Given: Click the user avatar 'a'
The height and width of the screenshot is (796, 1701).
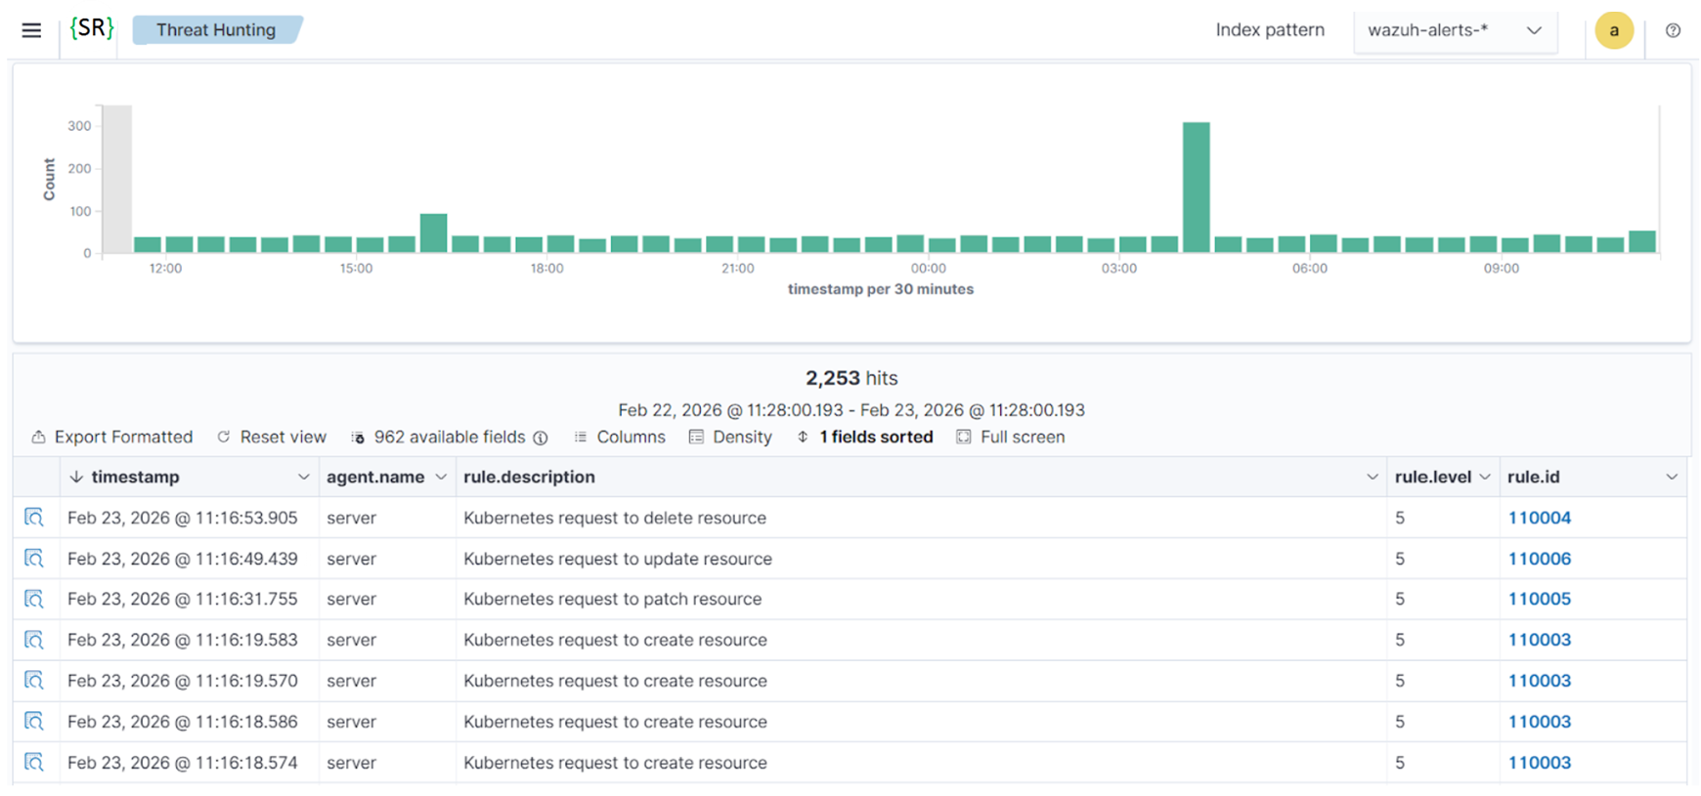Looking at the screenshot, I should (x=1613, y=30).
